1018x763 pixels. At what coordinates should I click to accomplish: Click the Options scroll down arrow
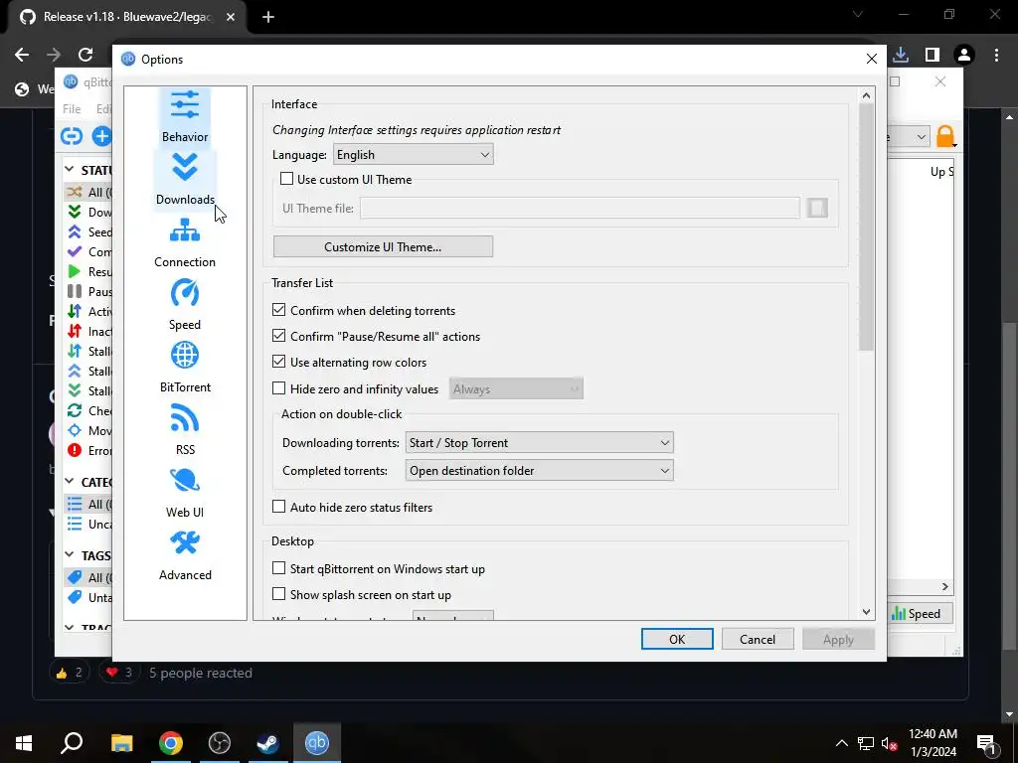(866, 611)
